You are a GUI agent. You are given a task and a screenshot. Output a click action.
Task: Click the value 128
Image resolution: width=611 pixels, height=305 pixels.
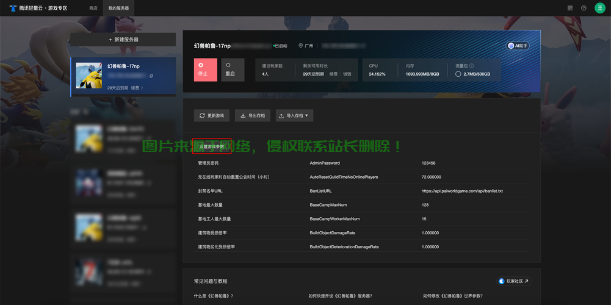coord(425,205)
